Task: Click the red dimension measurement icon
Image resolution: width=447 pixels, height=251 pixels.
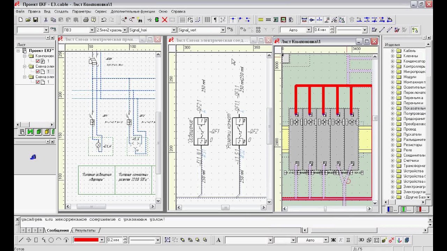Action: [x=304, y=20]
